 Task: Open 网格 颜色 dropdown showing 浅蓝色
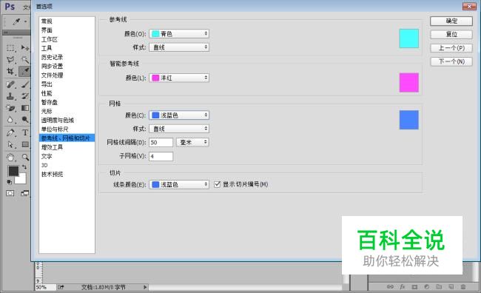(x=179, y=115)
